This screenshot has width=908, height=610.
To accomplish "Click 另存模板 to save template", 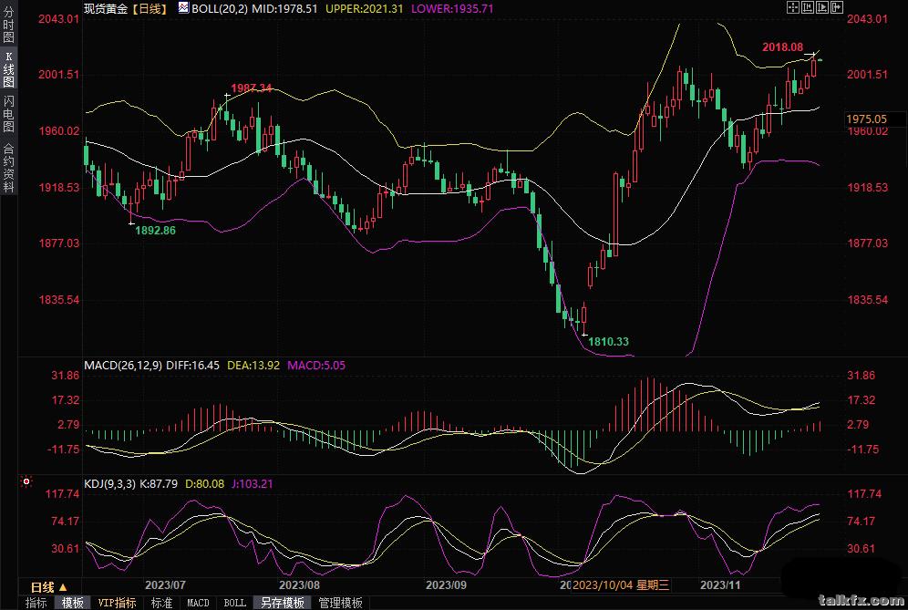I will point(282,603).
